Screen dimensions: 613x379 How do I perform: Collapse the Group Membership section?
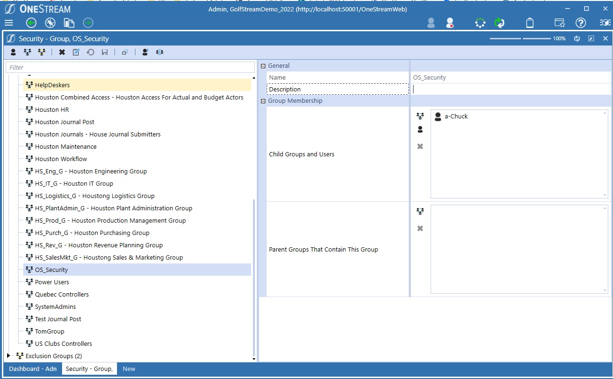pyautogui.click(x=263, y=101)
